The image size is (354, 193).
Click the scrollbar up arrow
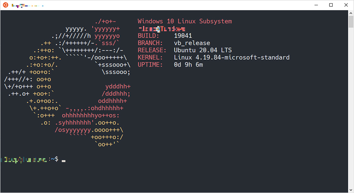351,13
